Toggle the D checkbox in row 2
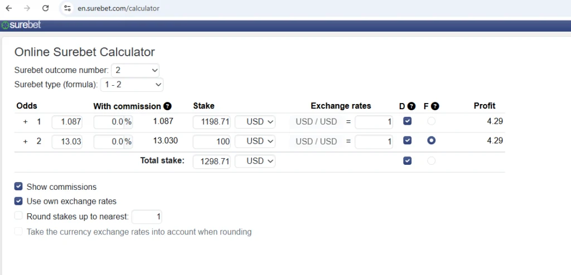 click(408, 140)
